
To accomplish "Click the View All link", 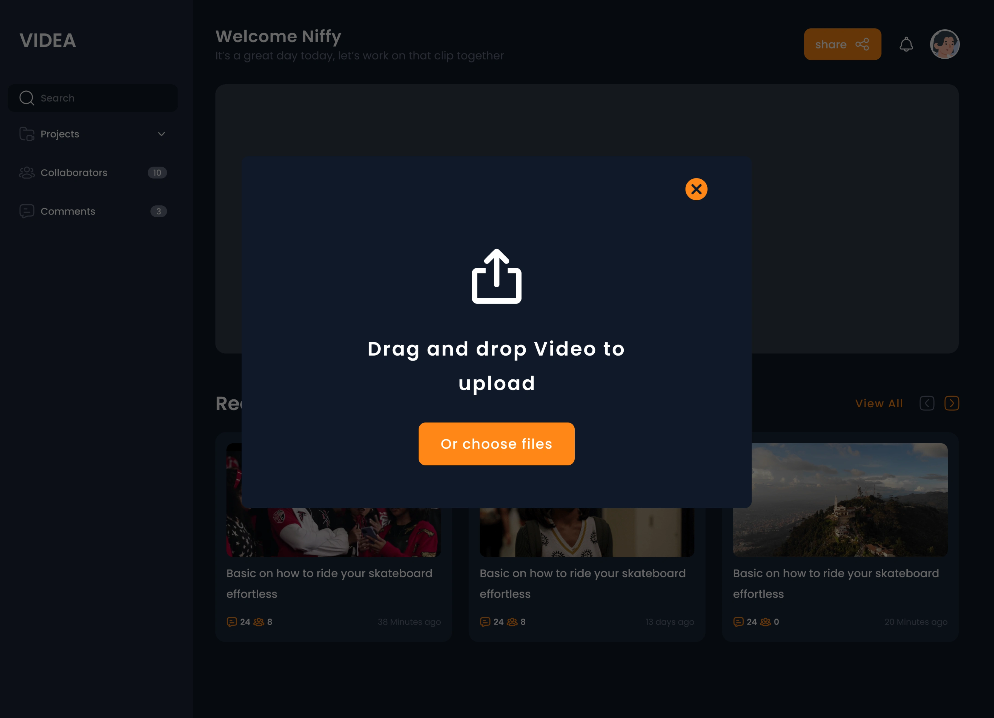I will click(x=879, y=403).
